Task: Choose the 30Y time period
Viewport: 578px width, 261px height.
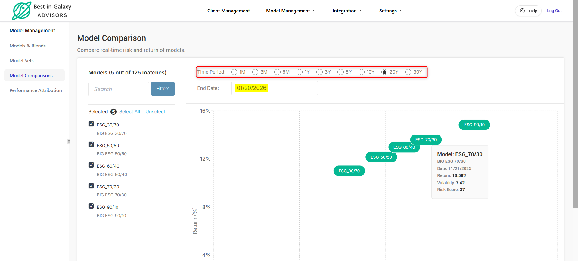Action: [x=408, y=72]
